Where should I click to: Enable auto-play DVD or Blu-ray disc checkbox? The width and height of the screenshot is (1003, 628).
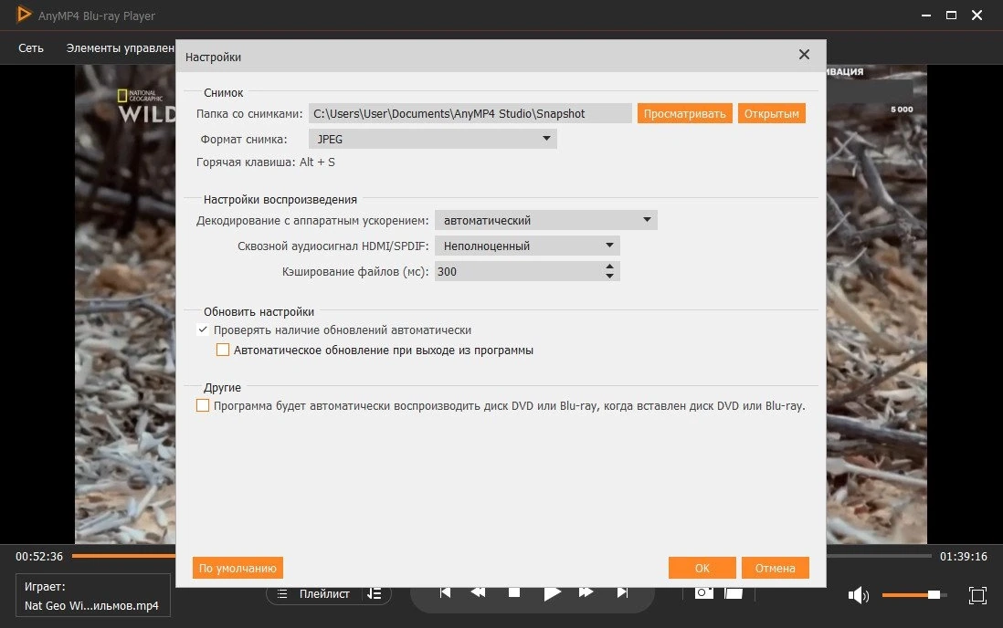203,405
